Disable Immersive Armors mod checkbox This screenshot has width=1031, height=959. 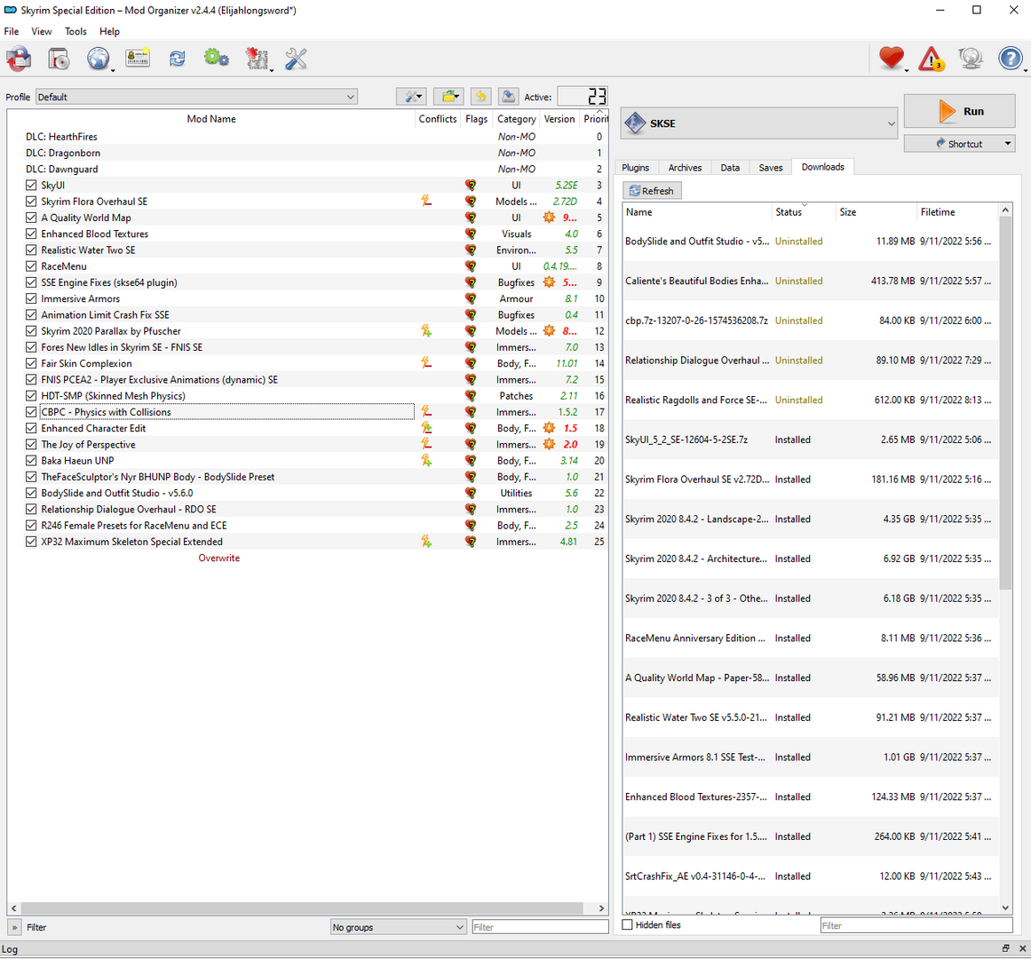[x=31, y=298]
